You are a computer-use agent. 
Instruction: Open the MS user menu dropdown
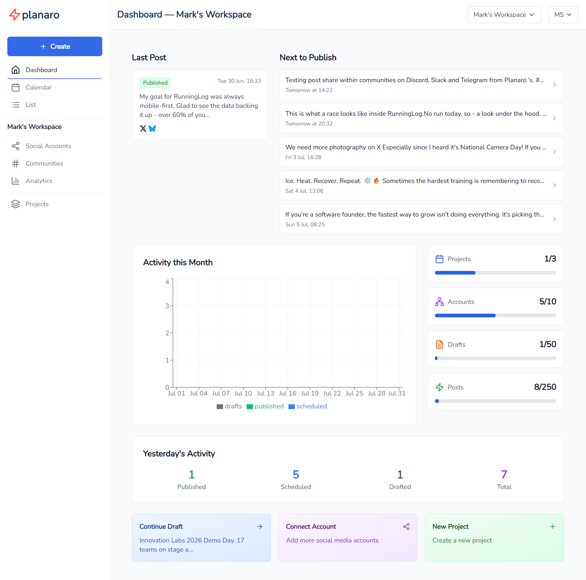click(x=563, y=15)
